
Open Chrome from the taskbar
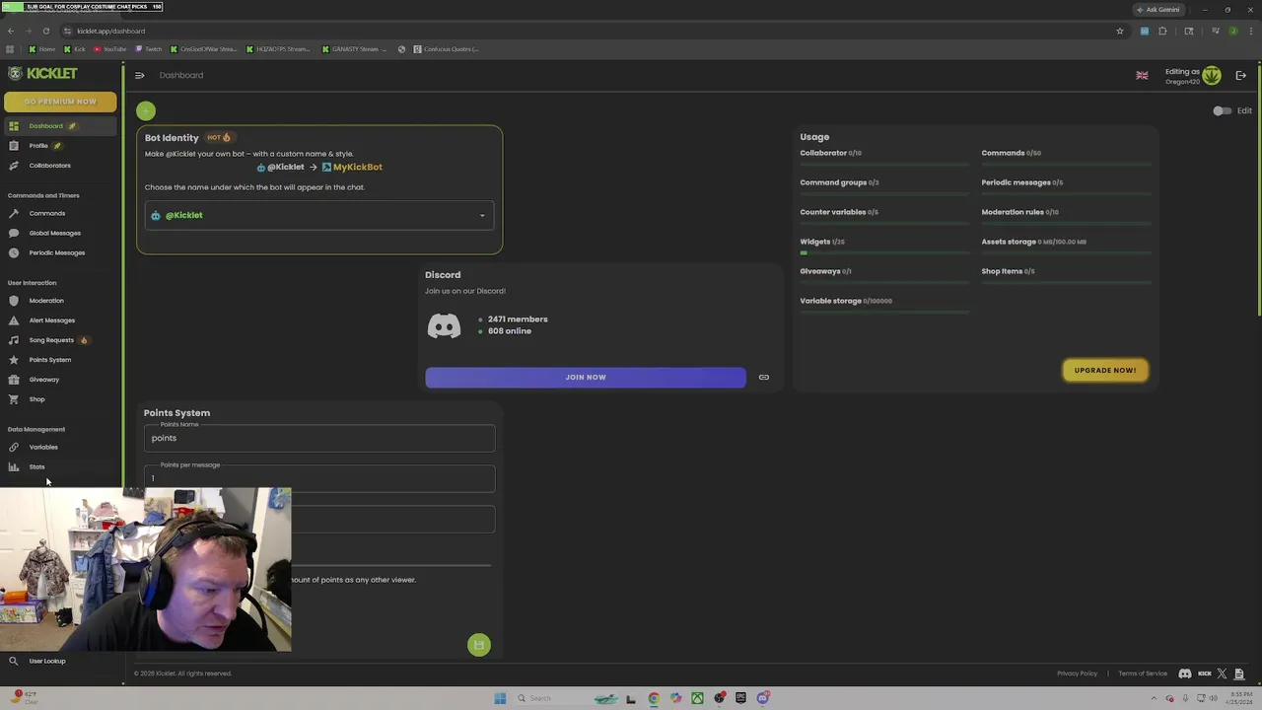[654, 698]
